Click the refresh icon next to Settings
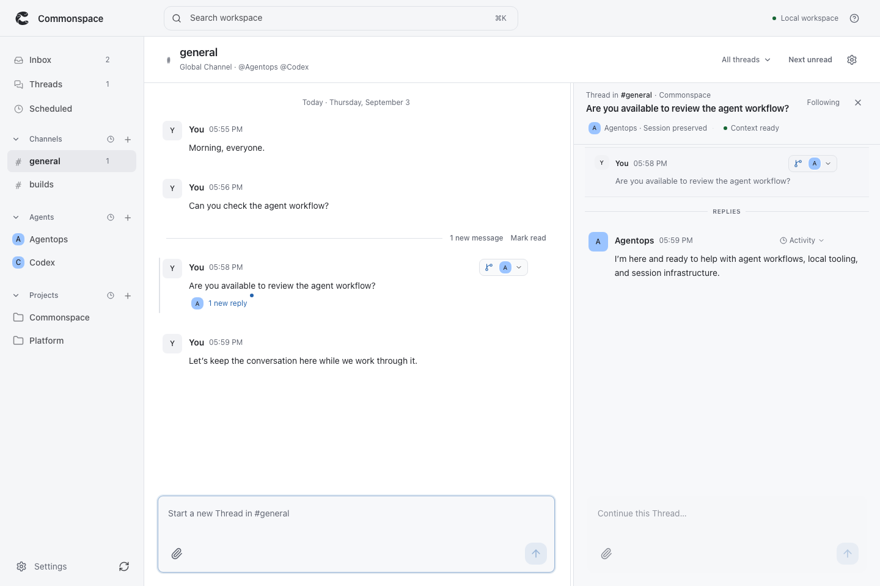 click(x=124, y=566)
